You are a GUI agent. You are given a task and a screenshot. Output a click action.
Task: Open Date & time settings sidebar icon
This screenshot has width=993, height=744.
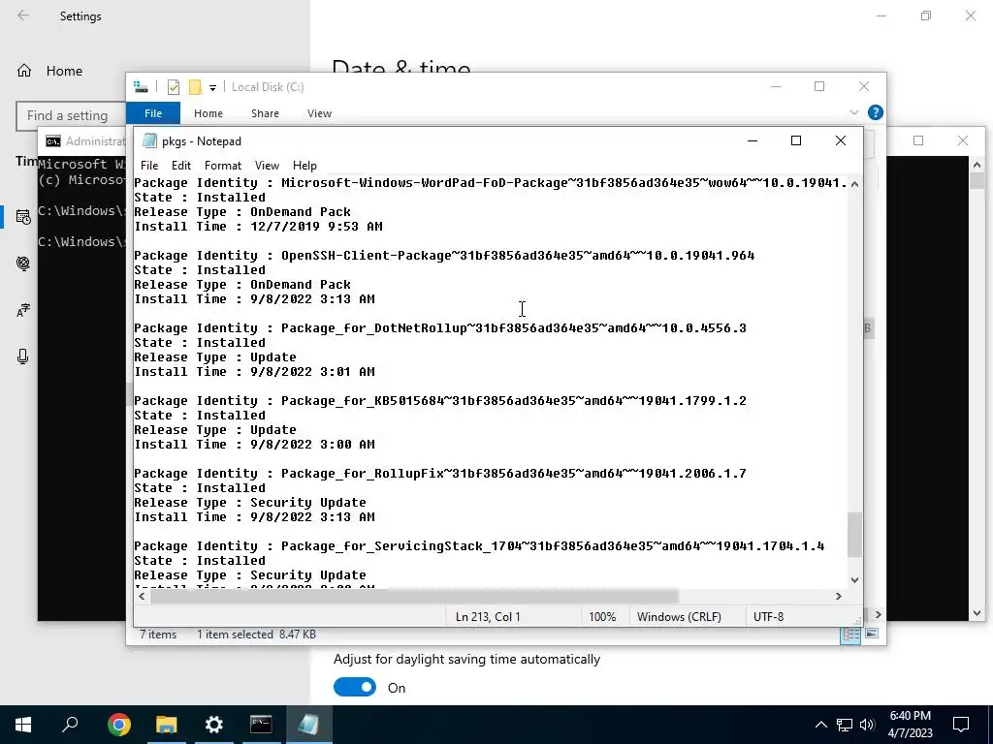[x=23, y=217]
